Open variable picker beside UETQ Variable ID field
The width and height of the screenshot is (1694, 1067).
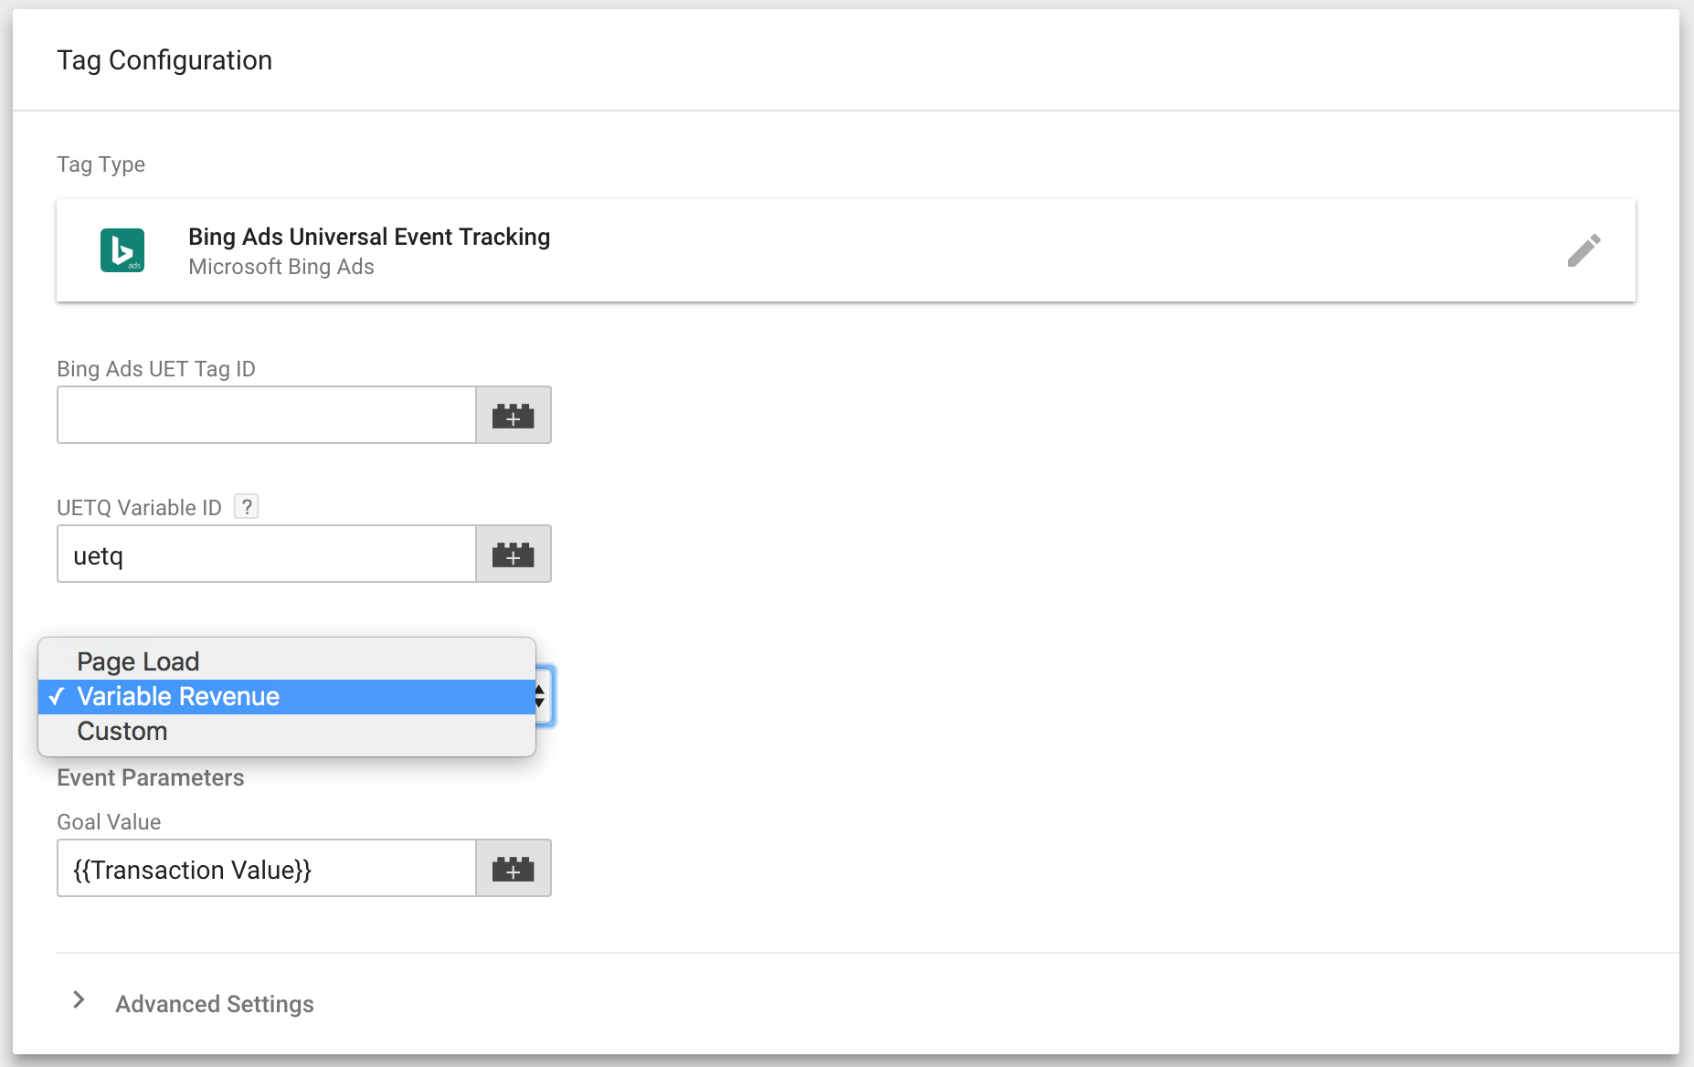point(513,555)
